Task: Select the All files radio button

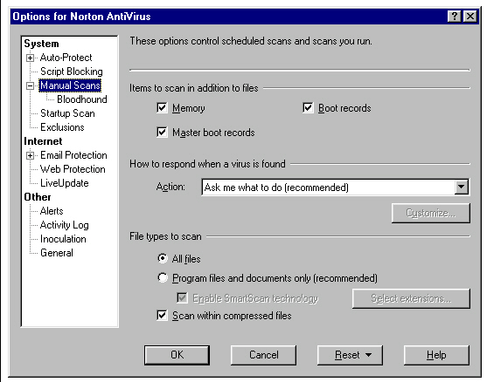Action: [163, 258]
